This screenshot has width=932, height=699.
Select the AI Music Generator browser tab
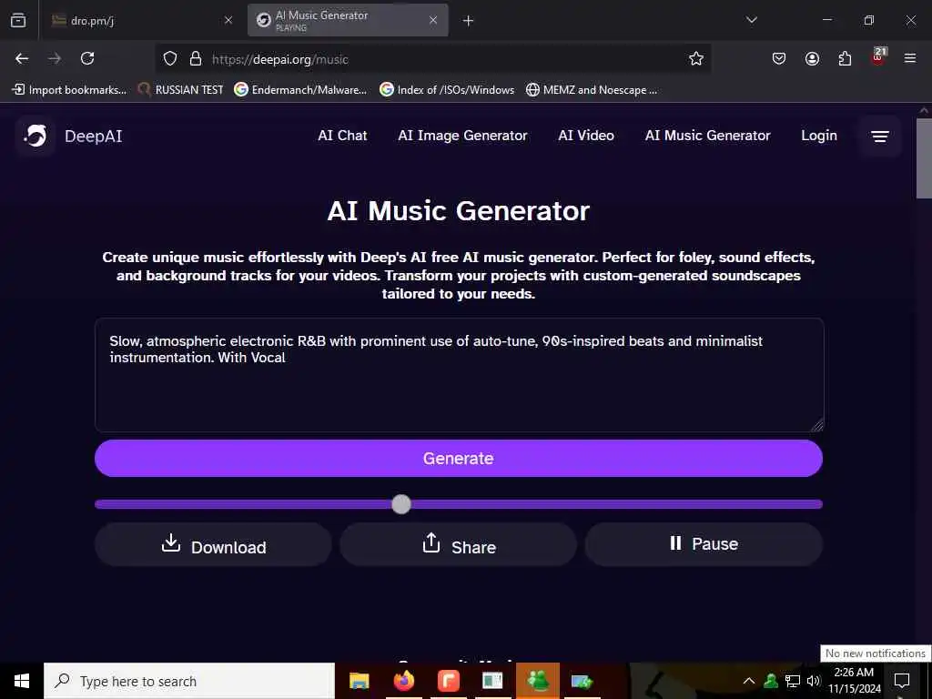click(348, 20)
